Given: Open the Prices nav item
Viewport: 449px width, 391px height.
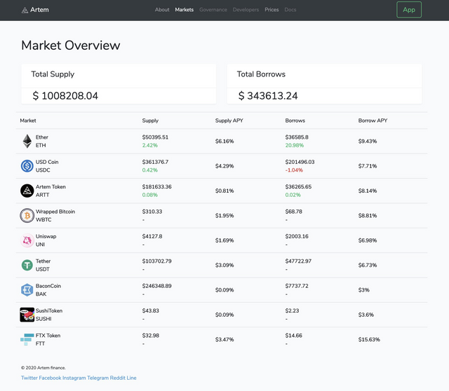Looking at the screenshot, I should [x=272, y=10].
